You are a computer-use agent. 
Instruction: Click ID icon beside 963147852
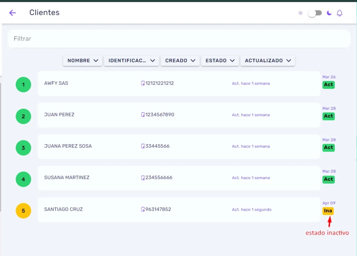click(x=143, y=209)
